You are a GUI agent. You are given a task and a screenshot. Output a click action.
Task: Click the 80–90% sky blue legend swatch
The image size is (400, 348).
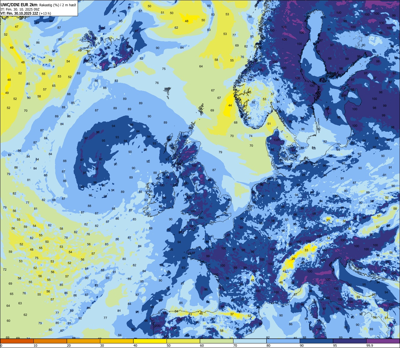pyautogui.click(x=283, y=341)
